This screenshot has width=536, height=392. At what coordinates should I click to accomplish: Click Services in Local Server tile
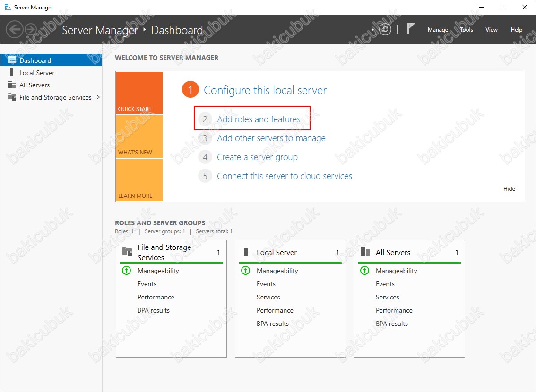click(x=268, y=297)
